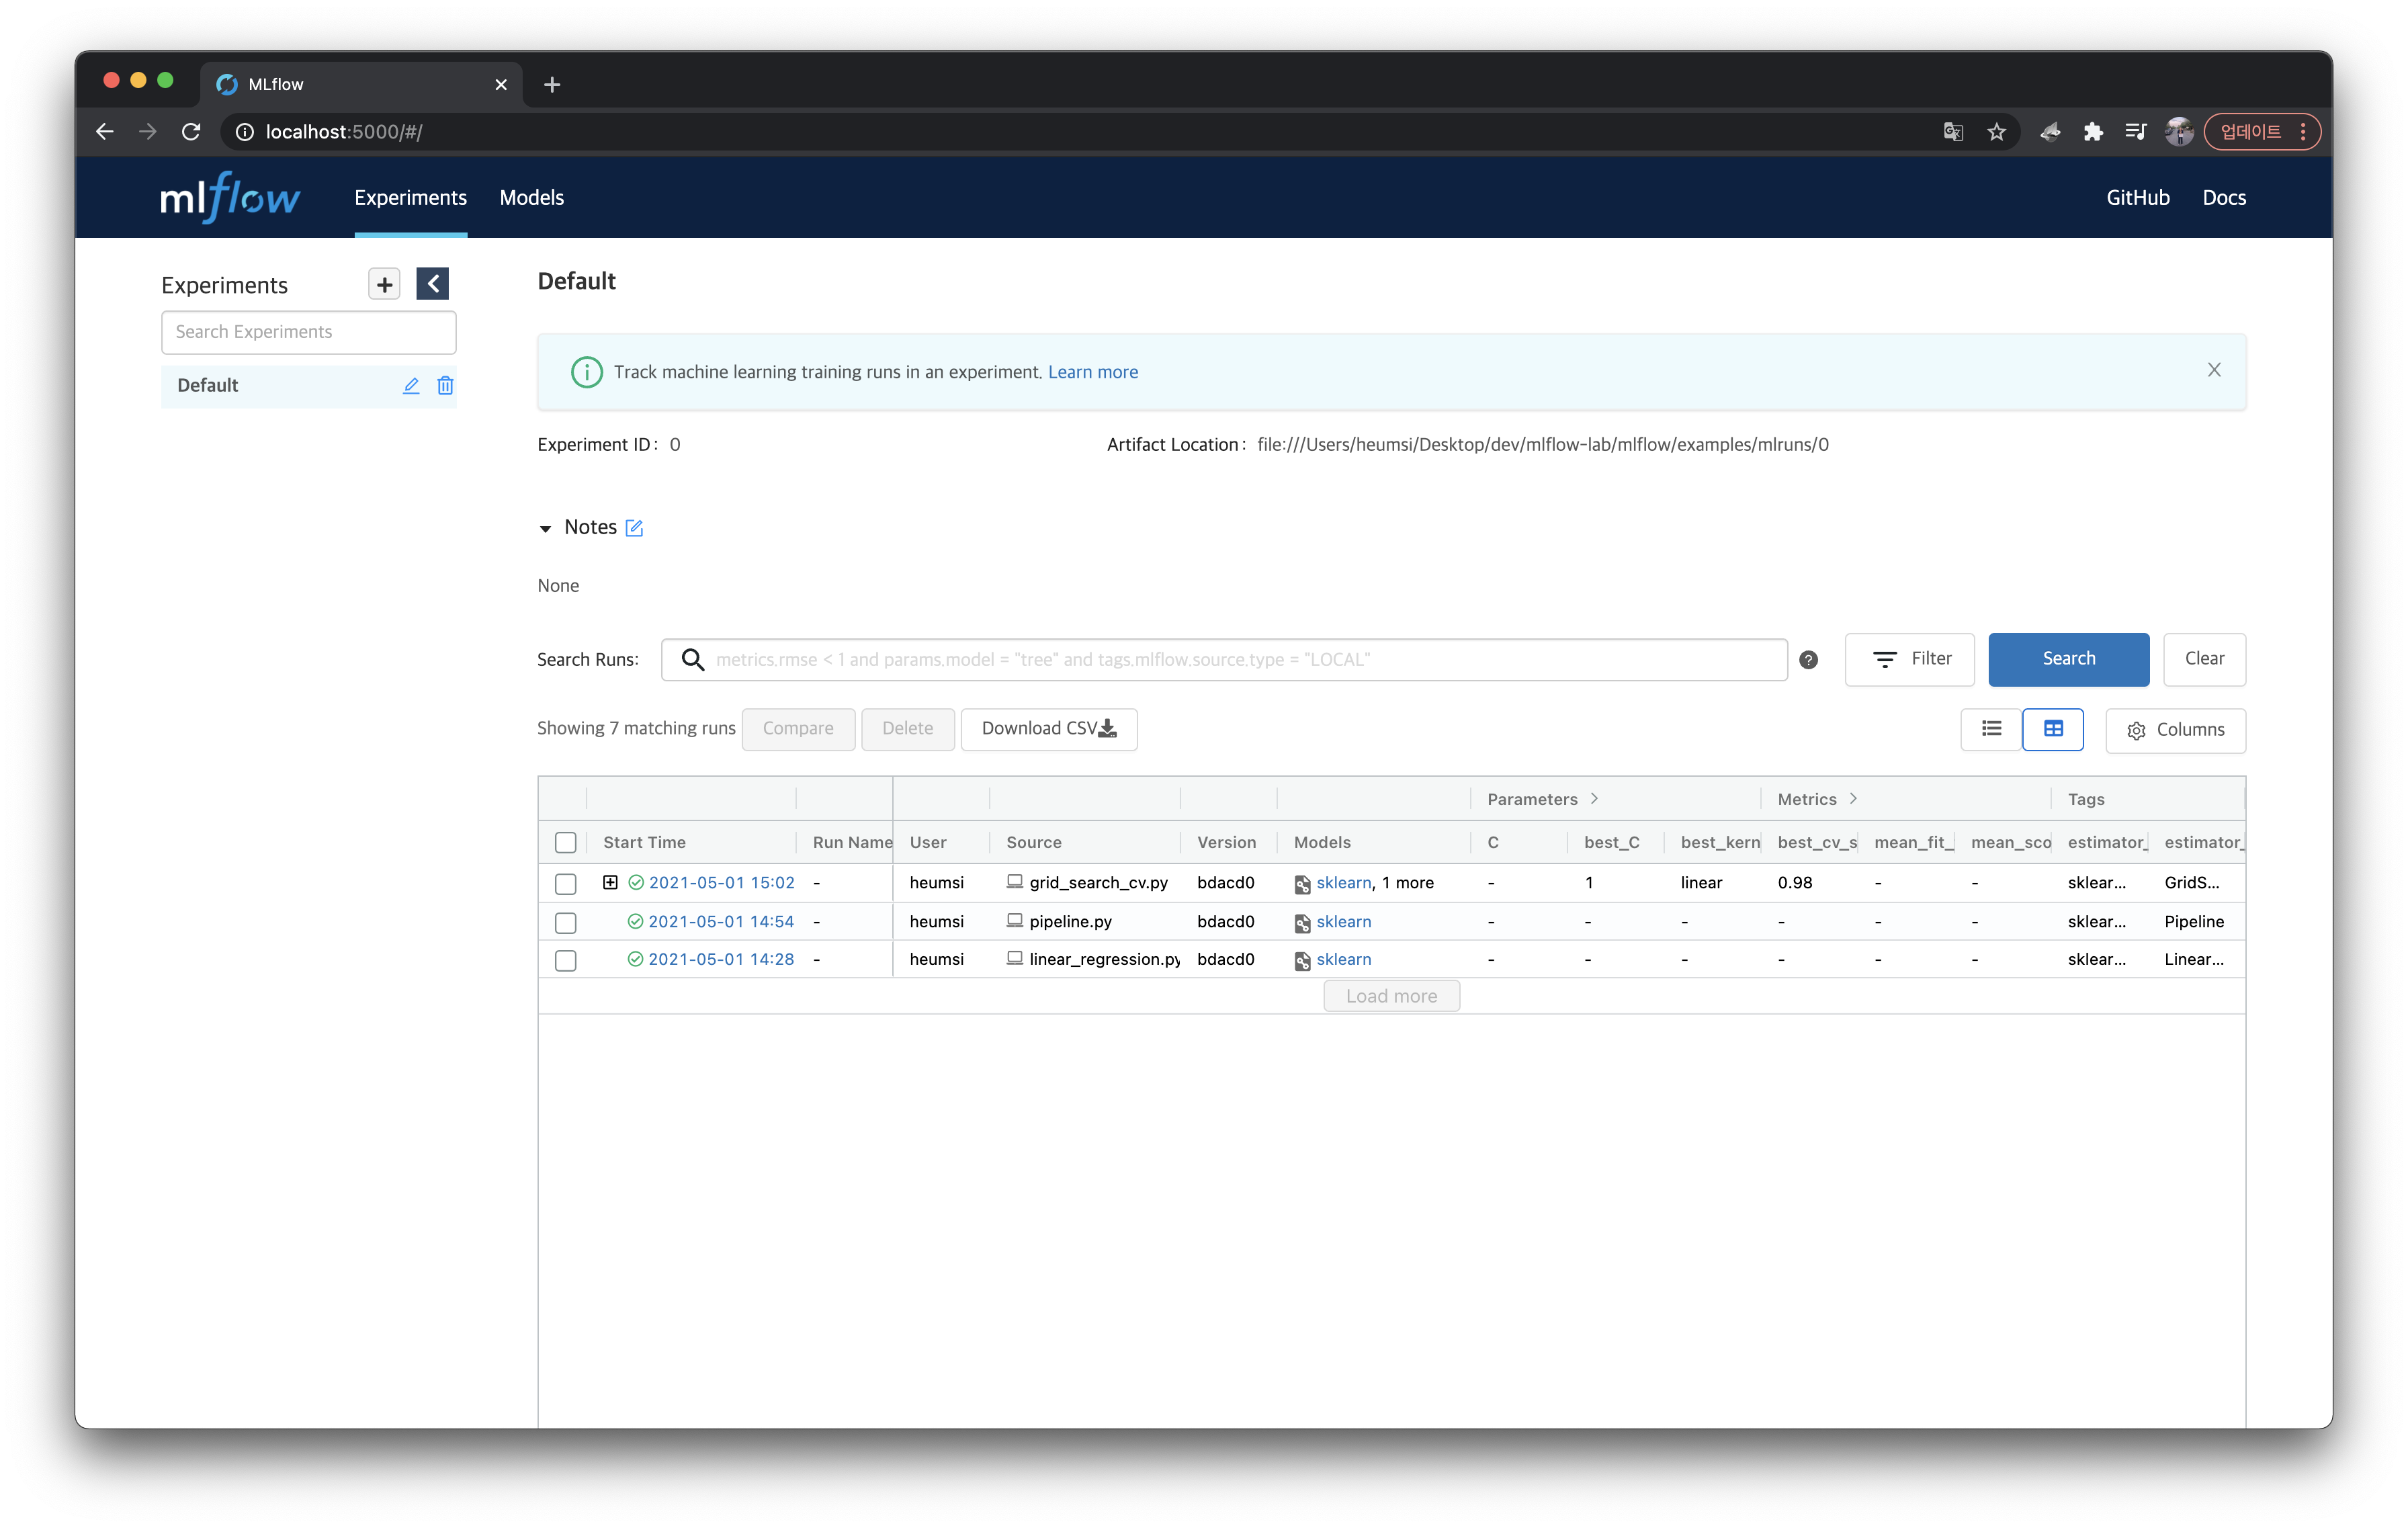Click the create new experiment plus icon
Viewport: 2408px width, 1528px height.
point(384,284)
